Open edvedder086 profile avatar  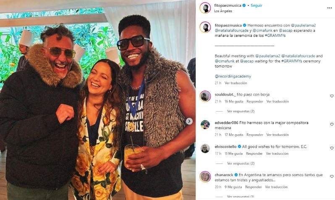[x=205, y=125]
